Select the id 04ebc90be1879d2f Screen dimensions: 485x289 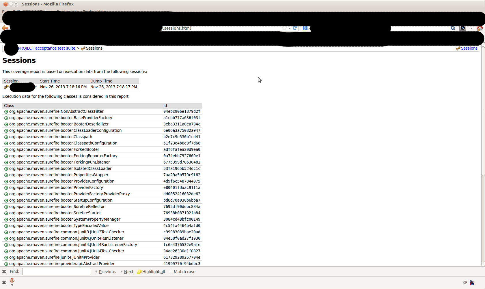pyautogui.click(x=182, y=111)
